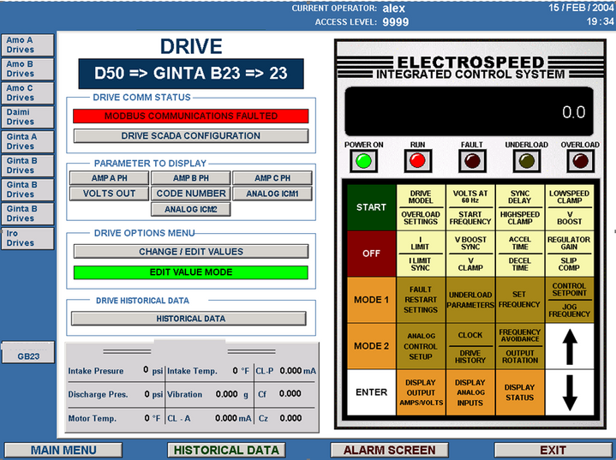Select the CLOCK key

coord(470,335)
